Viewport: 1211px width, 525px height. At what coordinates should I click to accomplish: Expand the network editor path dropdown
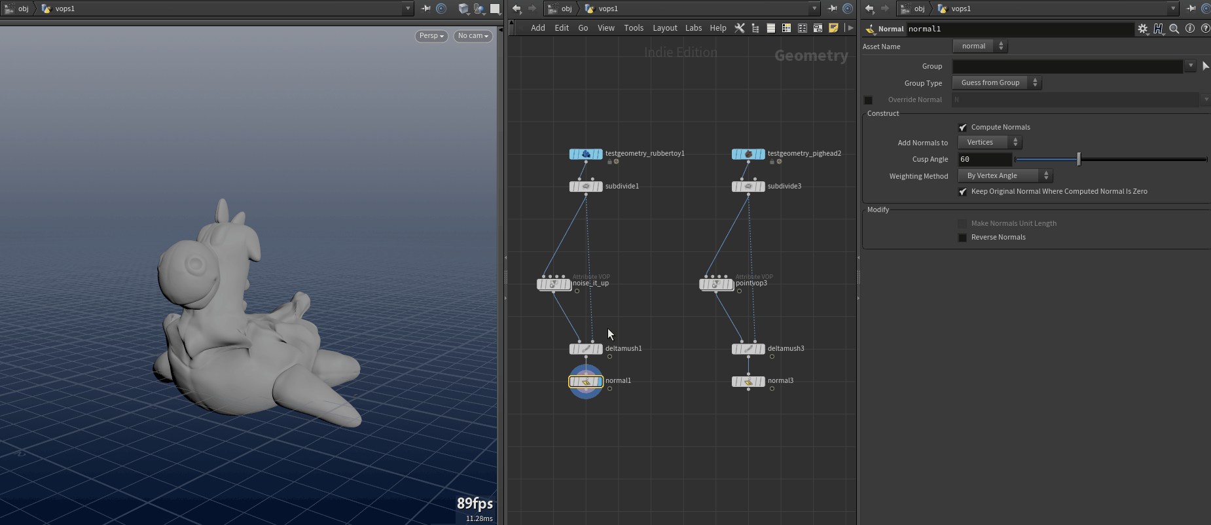click(x=814, y=9)
